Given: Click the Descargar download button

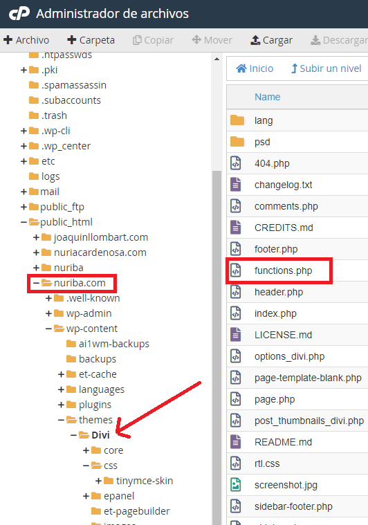Looking at the screenshot, I should click(339, 40).
